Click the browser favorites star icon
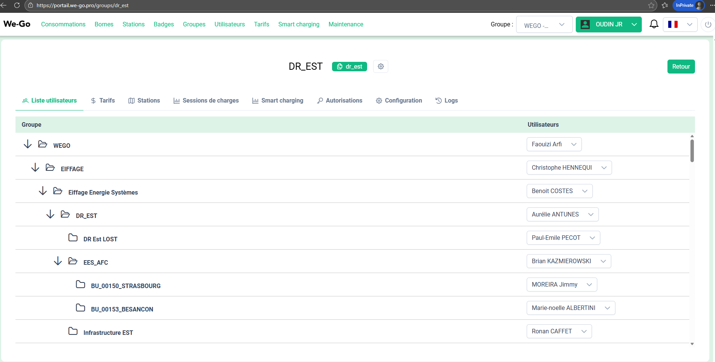Image resolution: width=715 pixels, height=362 pixels. click(x=651, y=5)
